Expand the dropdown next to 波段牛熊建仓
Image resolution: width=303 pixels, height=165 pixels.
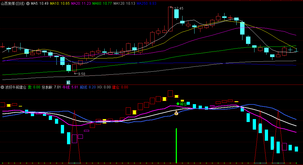2,87
